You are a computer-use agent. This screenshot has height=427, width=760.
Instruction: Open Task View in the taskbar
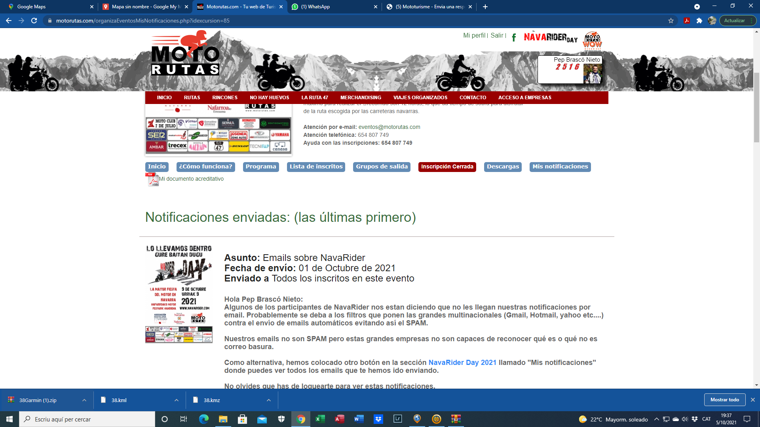click(184, 419)
